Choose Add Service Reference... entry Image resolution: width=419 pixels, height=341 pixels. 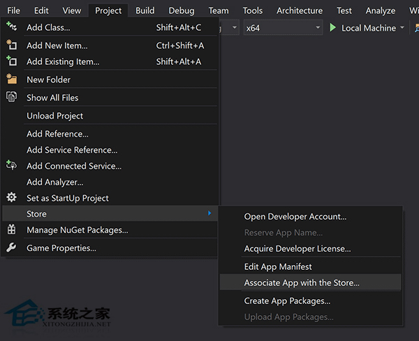pos(110,150)
